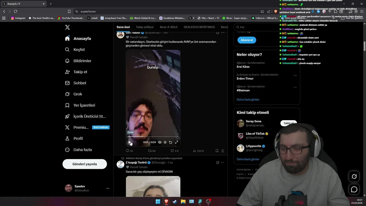This screenshot has height=206, width=366.
Task: Open more options on Z kuşağı Terörü post
Action: point(223,163)
